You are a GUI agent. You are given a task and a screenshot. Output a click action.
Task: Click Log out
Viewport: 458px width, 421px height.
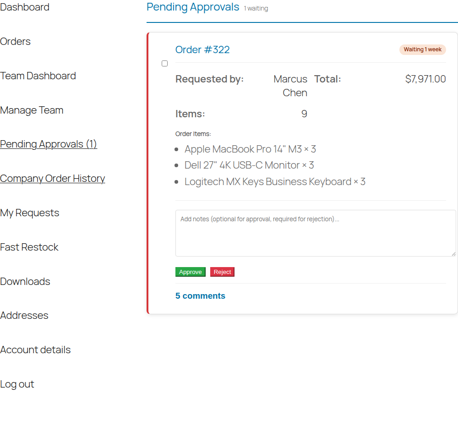[17, 384]
